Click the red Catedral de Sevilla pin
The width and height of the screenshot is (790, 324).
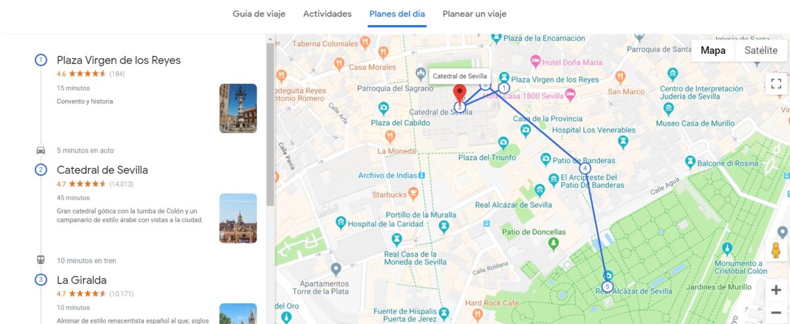(x=461, y=94)
